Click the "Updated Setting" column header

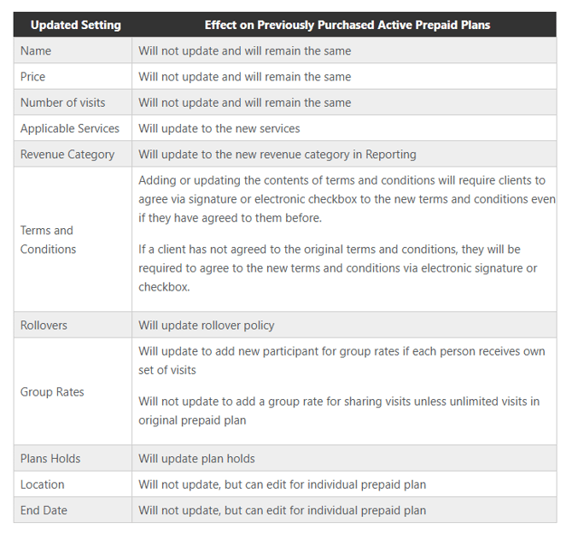click(x=76, y=25)
